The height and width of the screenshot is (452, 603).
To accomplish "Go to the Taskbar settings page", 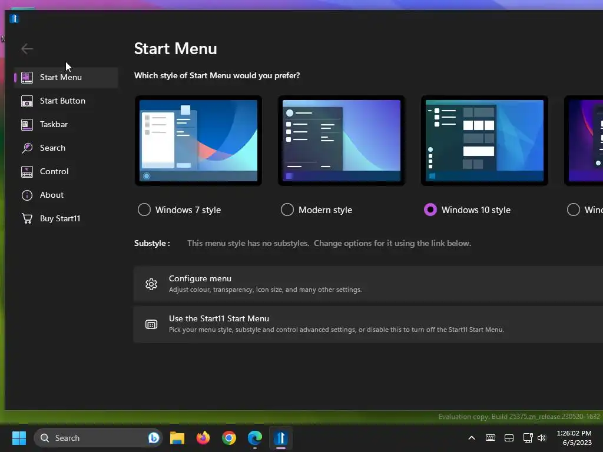I will 66,124.
